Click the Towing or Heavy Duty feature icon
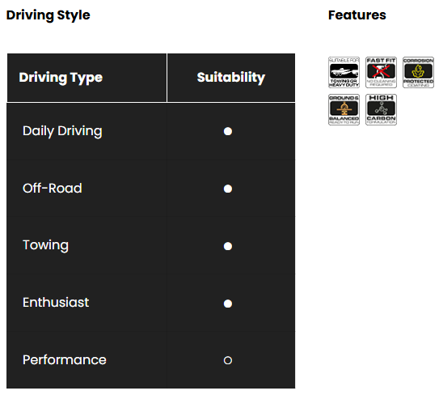Screen dimensions: 439x395 [344, 72]
